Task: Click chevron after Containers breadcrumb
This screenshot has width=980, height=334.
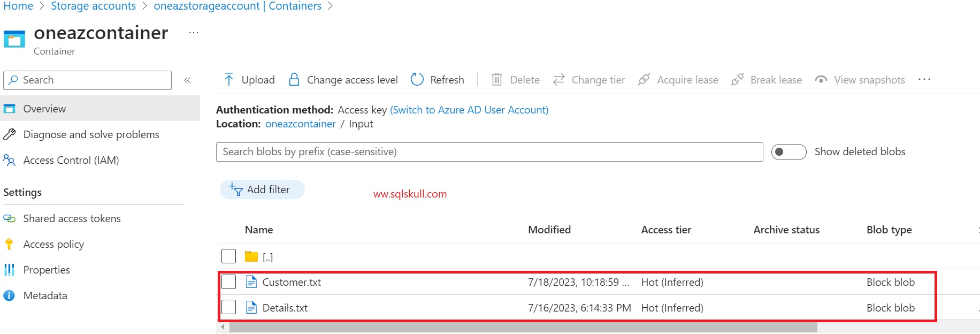Action: [x=330, y=6]
